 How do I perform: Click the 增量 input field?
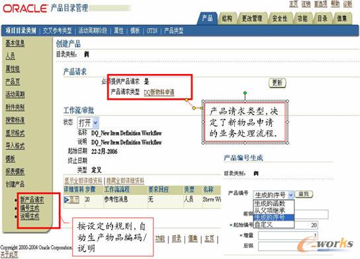(288, 235)
